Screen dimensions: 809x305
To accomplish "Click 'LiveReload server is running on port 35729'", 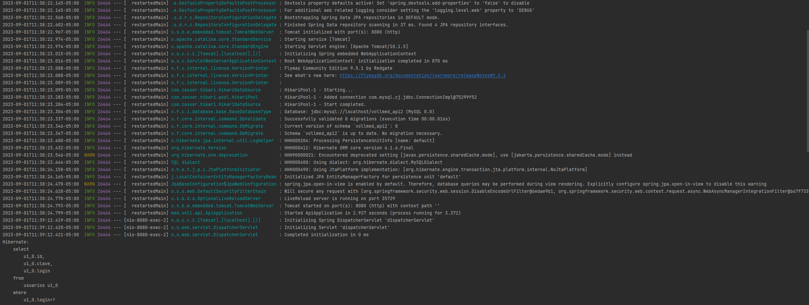I will (x=339, y=199).
